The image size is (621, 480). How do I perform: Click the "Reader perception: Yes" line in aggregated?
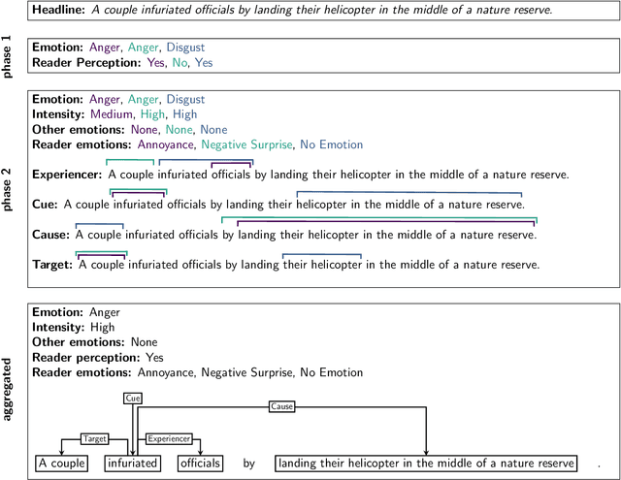[98, 357]
